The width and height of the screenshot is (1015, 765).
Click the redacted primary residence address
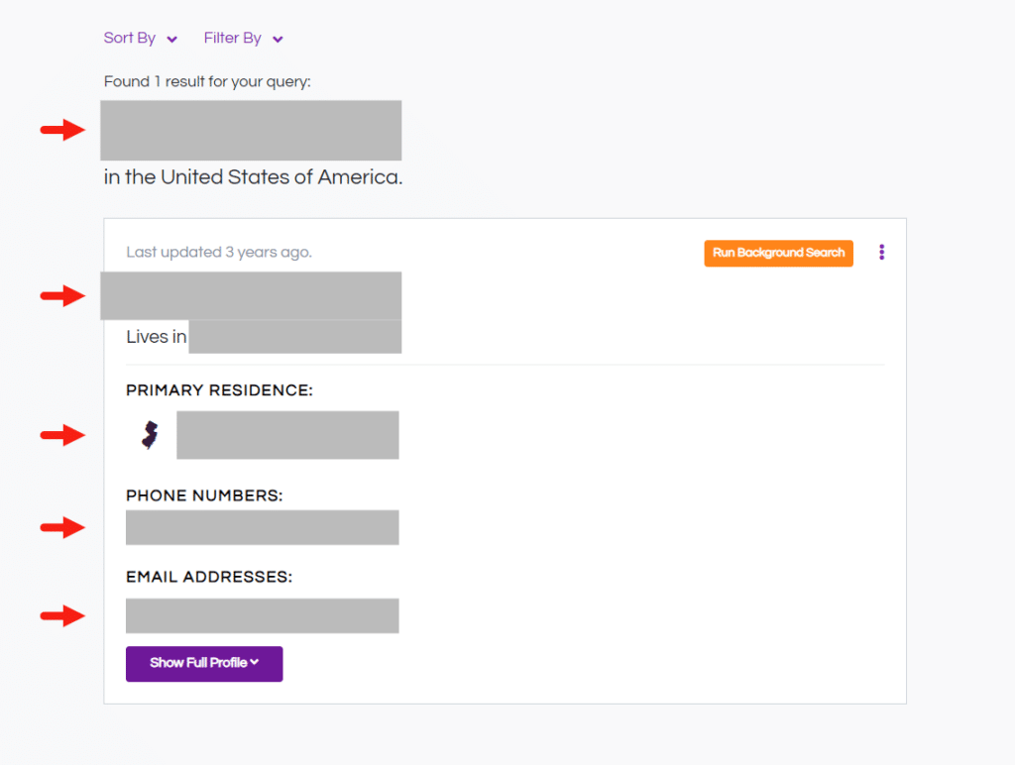point(287,435)
